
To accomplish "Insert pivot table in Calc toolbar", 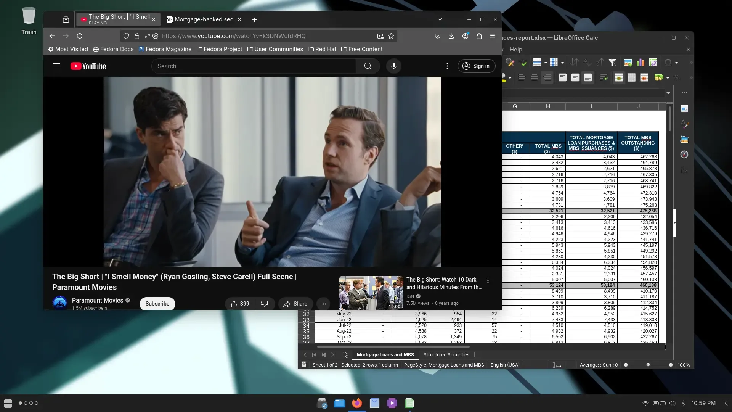I will [x=653, y=62].
